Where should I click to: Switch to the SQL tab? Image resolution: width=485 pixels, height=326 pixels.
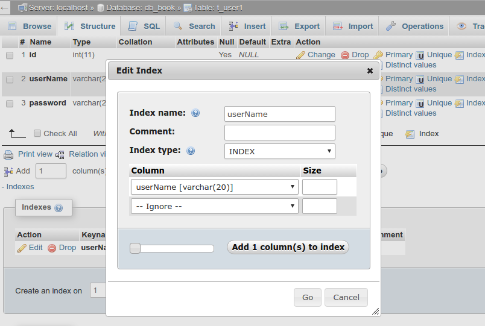point(144,27)
